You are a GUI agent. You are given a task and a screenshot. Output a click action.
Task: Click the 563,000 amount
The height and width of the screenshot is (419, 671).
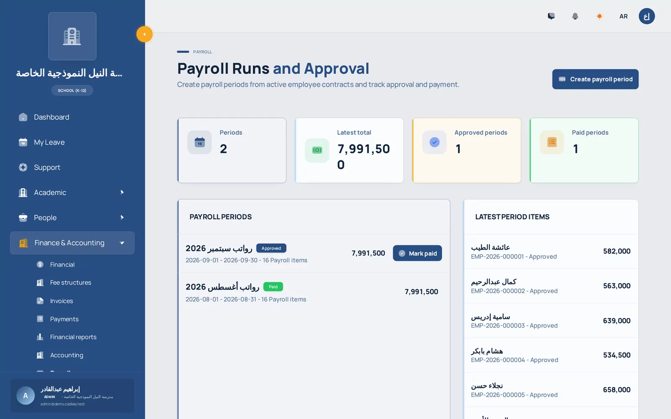[616, 286]
